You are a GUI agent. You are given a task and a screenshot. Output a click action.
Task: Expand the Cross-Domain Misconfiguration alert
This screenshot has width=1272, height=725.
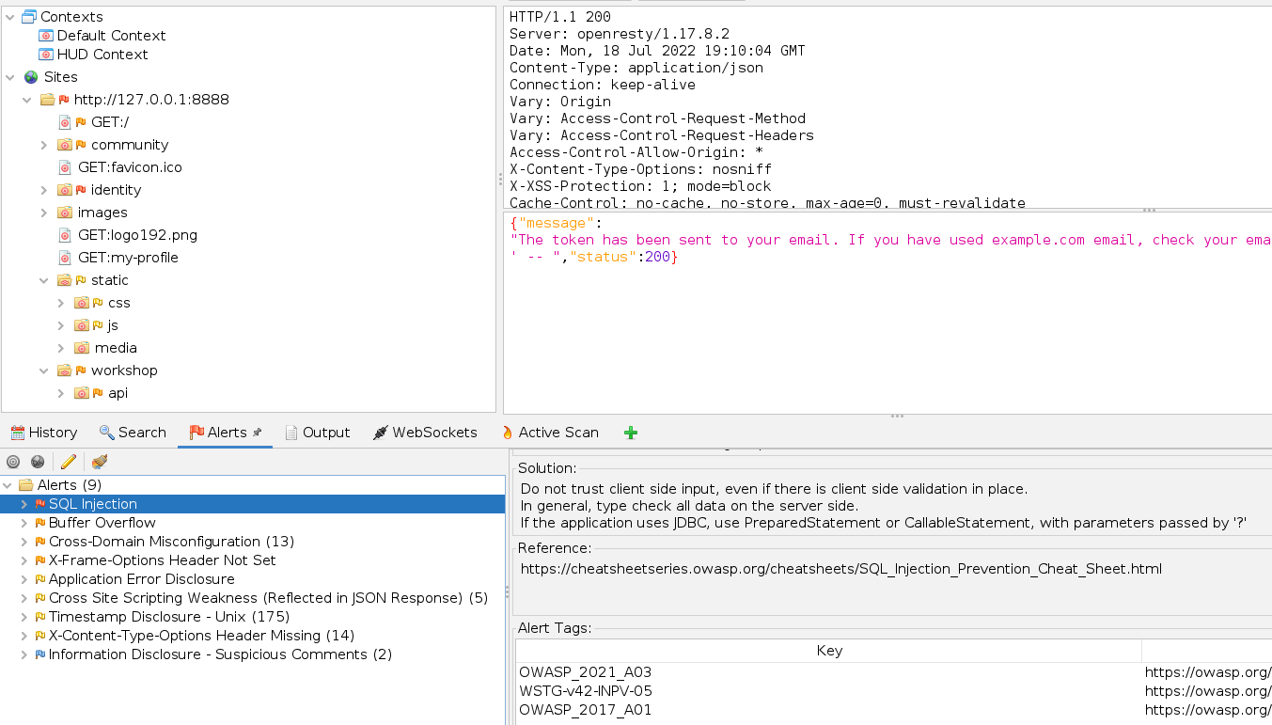tap(24, 541)
